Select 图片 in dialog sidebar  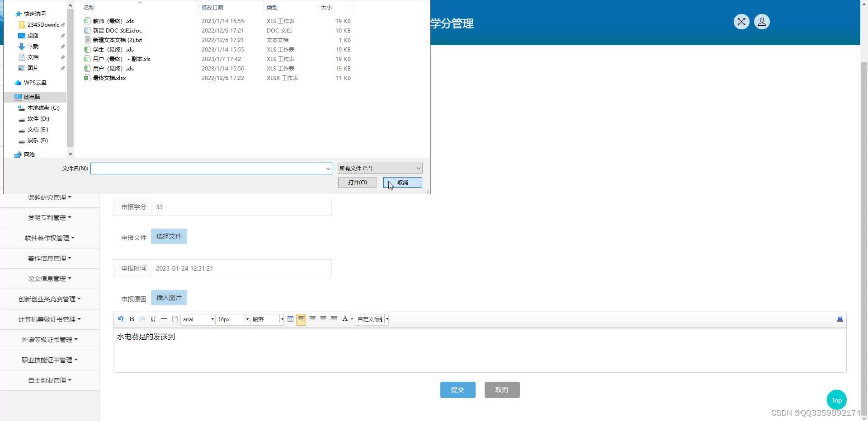point(33,68)
